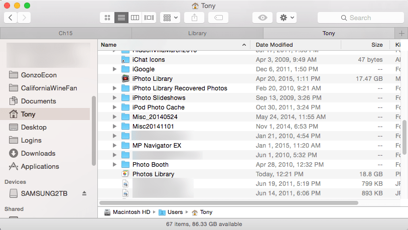Click the 799 KB JPEG file icon
408x230 pixels.
125,184
